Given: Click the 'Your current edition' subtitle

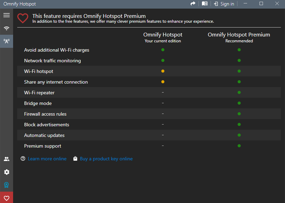Looking at the screenshot, I should point(163,41).
